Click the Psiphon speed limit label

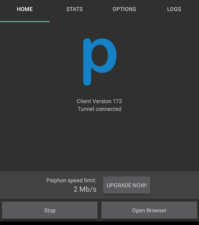71,180
